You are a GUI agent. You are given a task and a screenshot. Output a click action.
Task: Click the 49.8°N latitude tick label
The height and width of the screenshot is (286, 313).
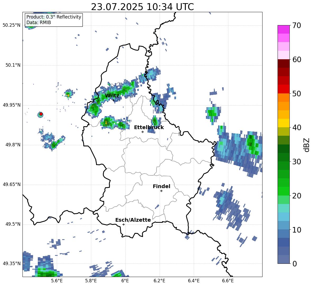coord(13,145)
